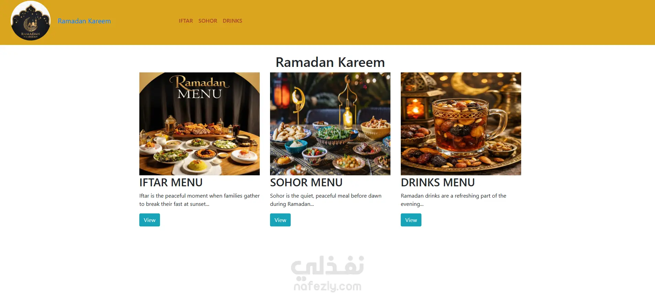This screenshot has height=293, width=655.
Task: Click the Iftar menu food table image
Action: click(200, 124)
